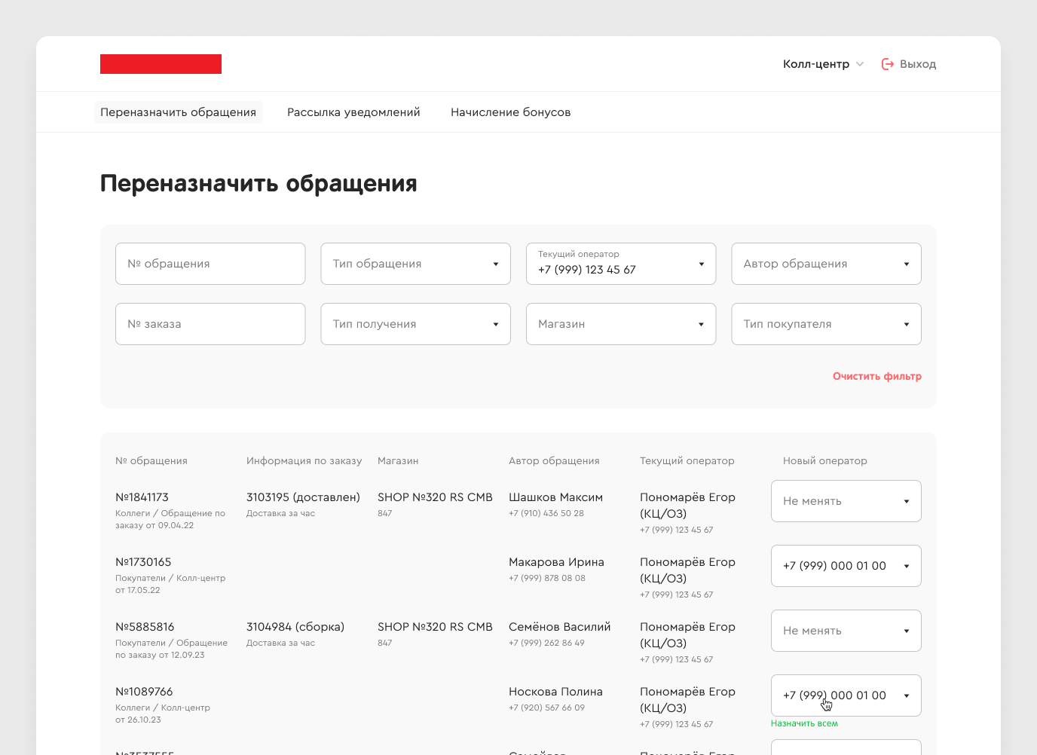This screenshot has height=755, width=1037.
Task: Click order 3104984 (сборка)
Action: coord(295,627)
